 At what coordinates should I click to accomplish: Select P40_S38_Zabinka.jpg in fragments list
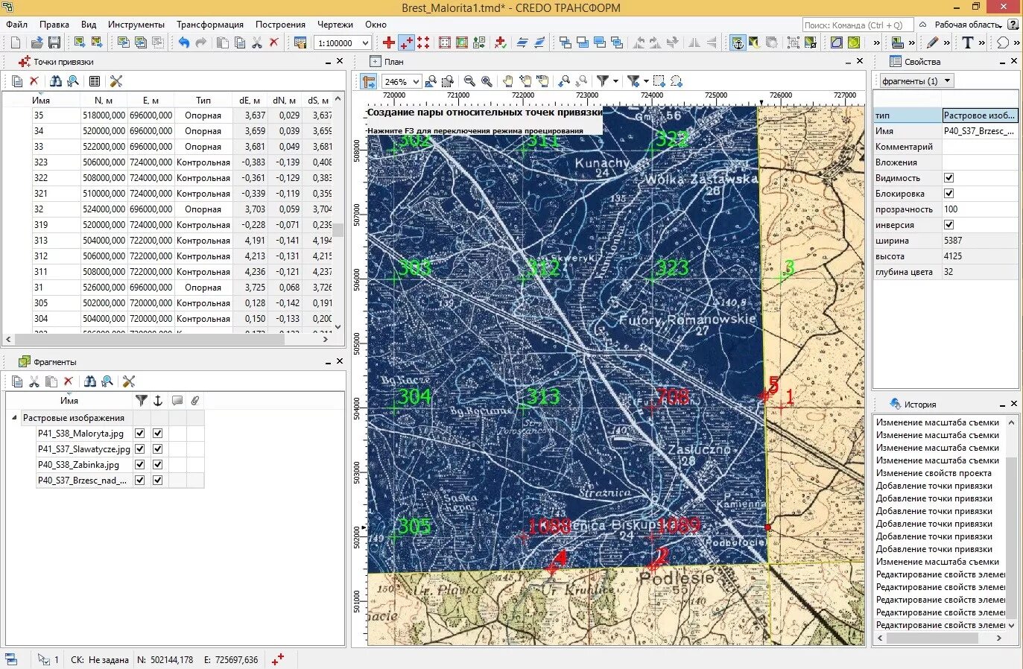(x=77, y=464)
